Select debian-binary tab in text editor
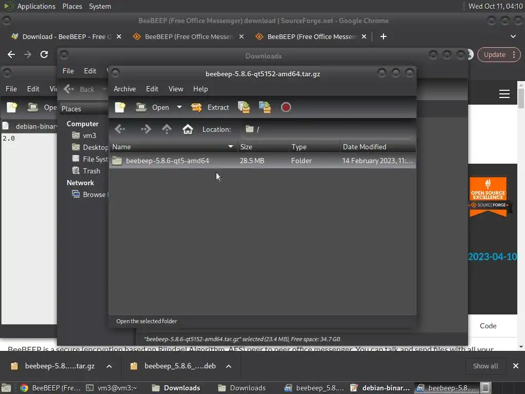The image size is (525, 394). pos(29,126)
